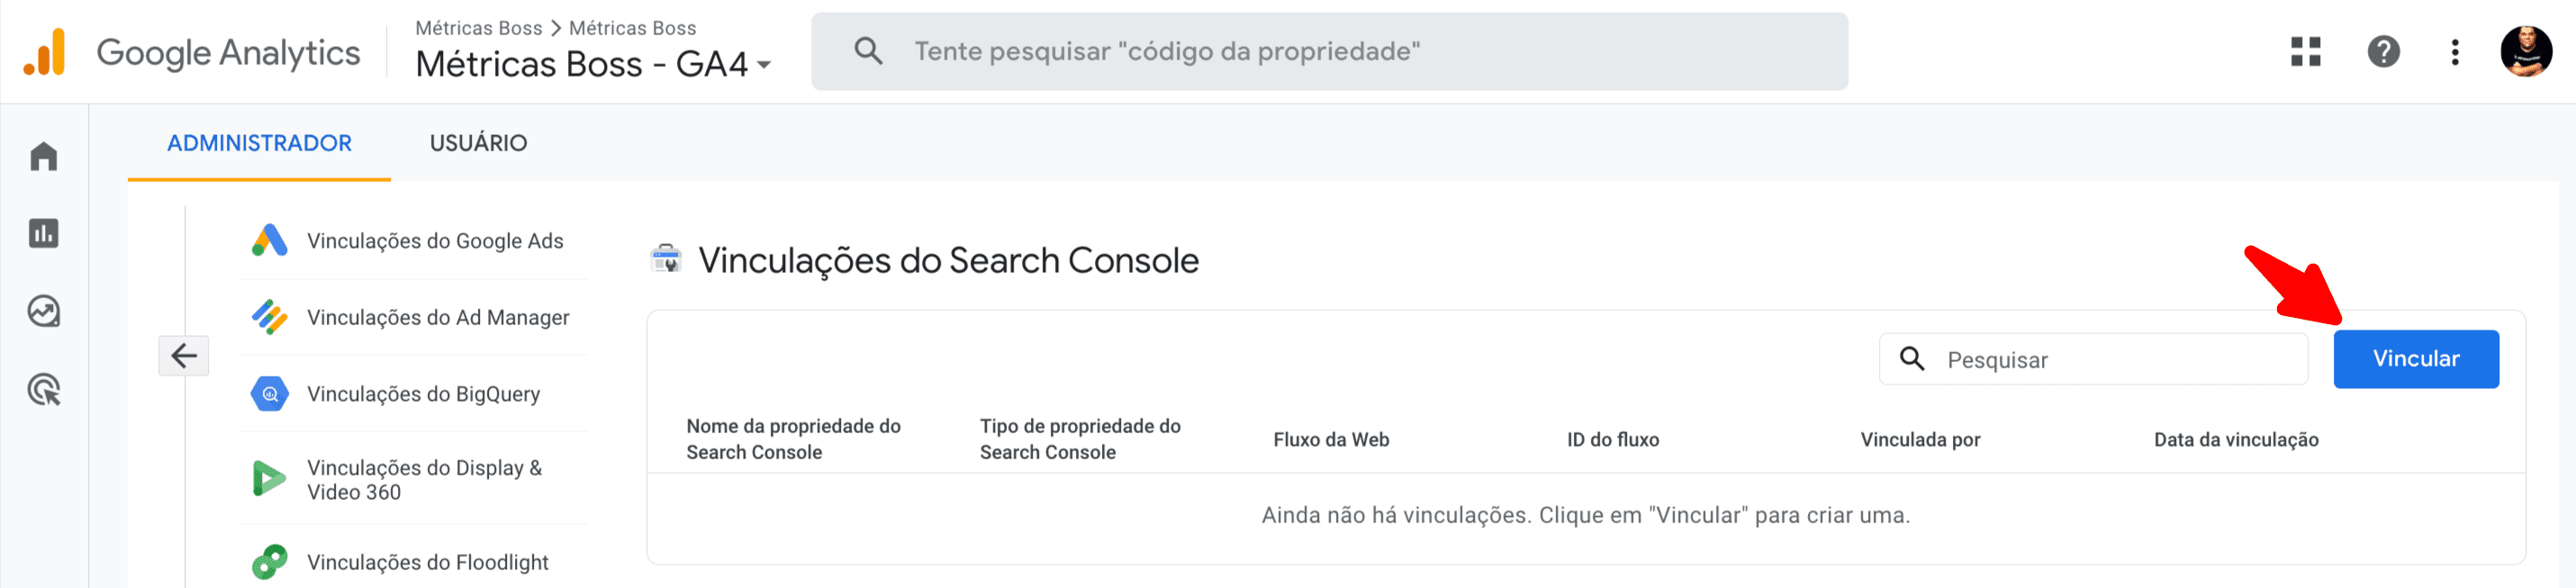Open the Home section in left navigation
The width and height of the screenshot is (2576, 588).
click(44, 156)
